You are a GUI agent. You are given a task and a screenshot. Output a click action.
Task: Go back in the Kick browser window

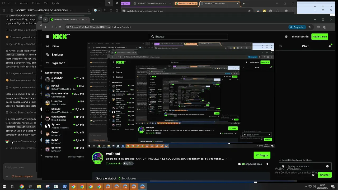[x=46, y=27]
